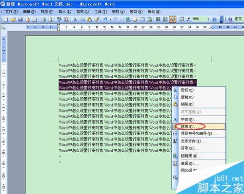244x194 pixels.
Task: Open the Redo history dropdown arrow
Action: (121, 19)
